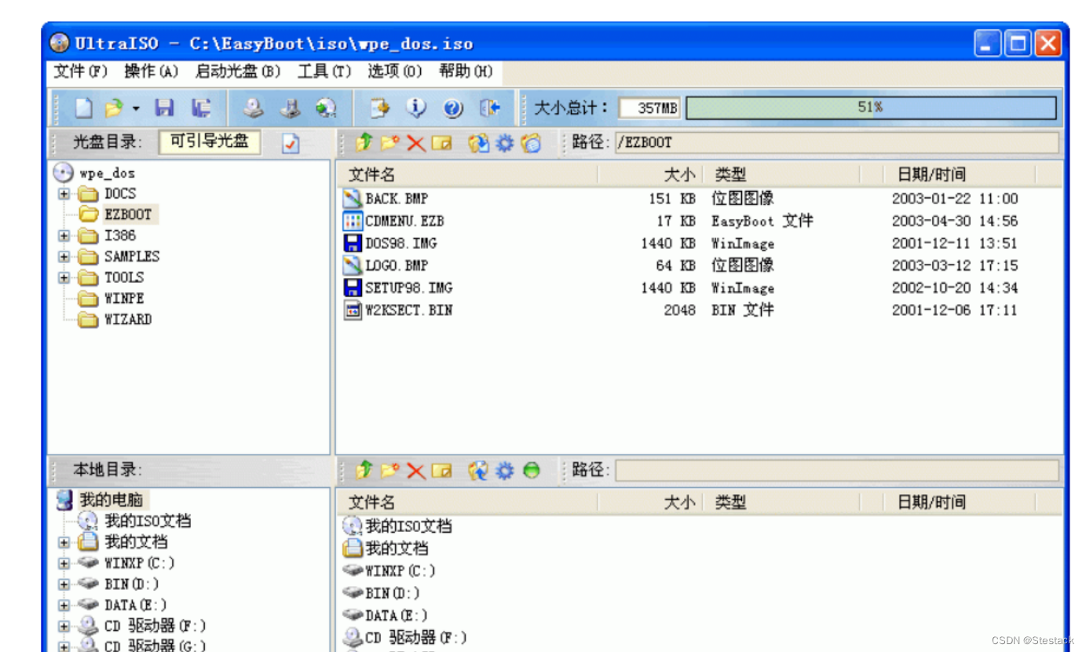Click the add files icon in main toolbar
This screenshot has height=652, width=1086.
pos(380,108)
